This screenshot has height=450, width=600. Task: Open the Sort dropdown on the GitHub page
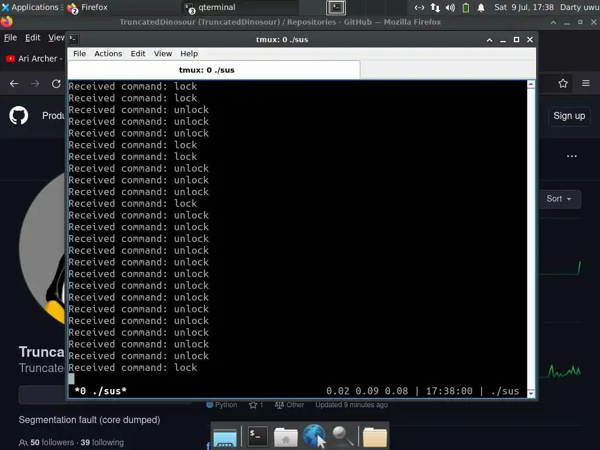pos(560,199)
